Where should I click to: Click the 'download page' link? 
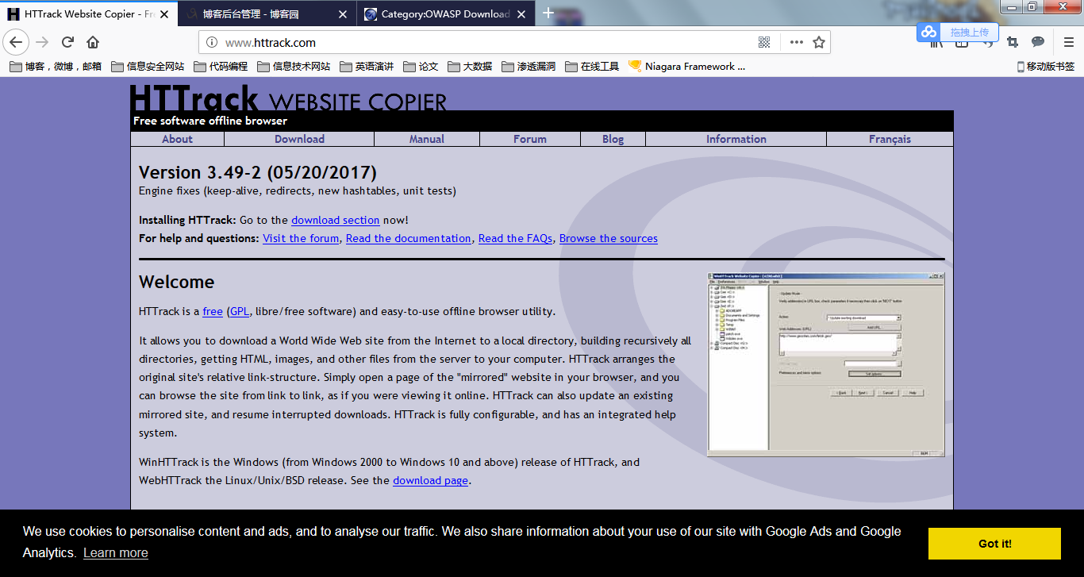tap(431, 480)
